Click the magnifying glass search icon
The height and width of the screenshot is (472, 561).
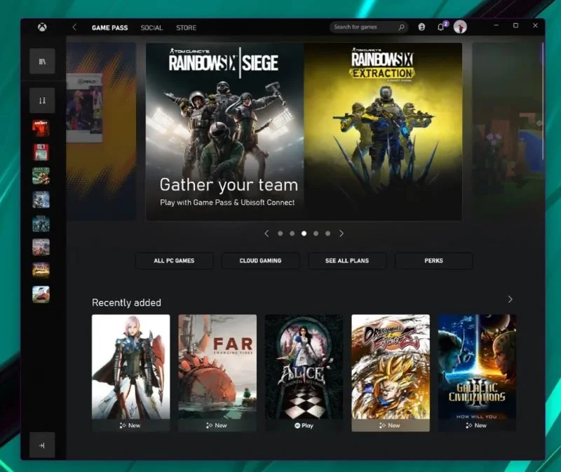[x=401, y=27]
